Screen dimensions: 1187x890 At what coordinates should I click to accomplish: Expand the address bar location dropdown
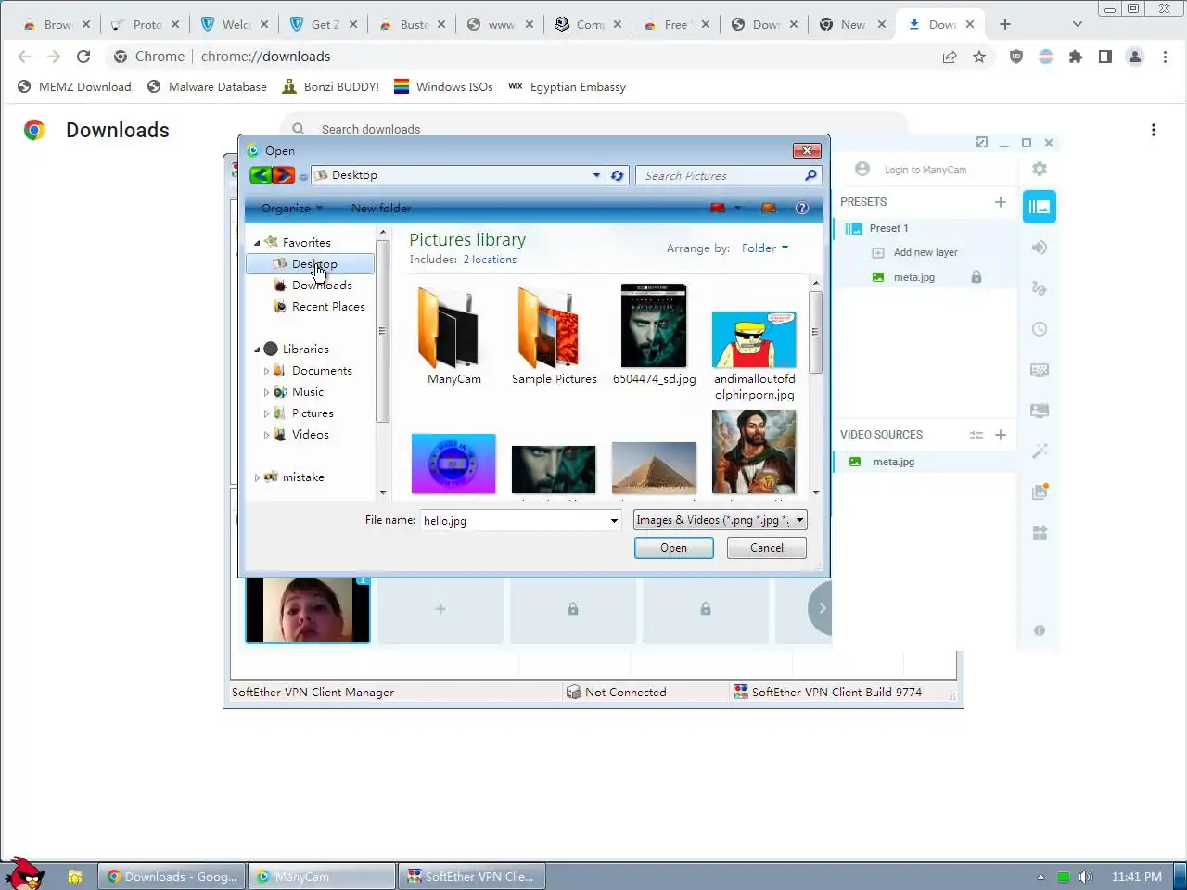(x=596, y=175)
